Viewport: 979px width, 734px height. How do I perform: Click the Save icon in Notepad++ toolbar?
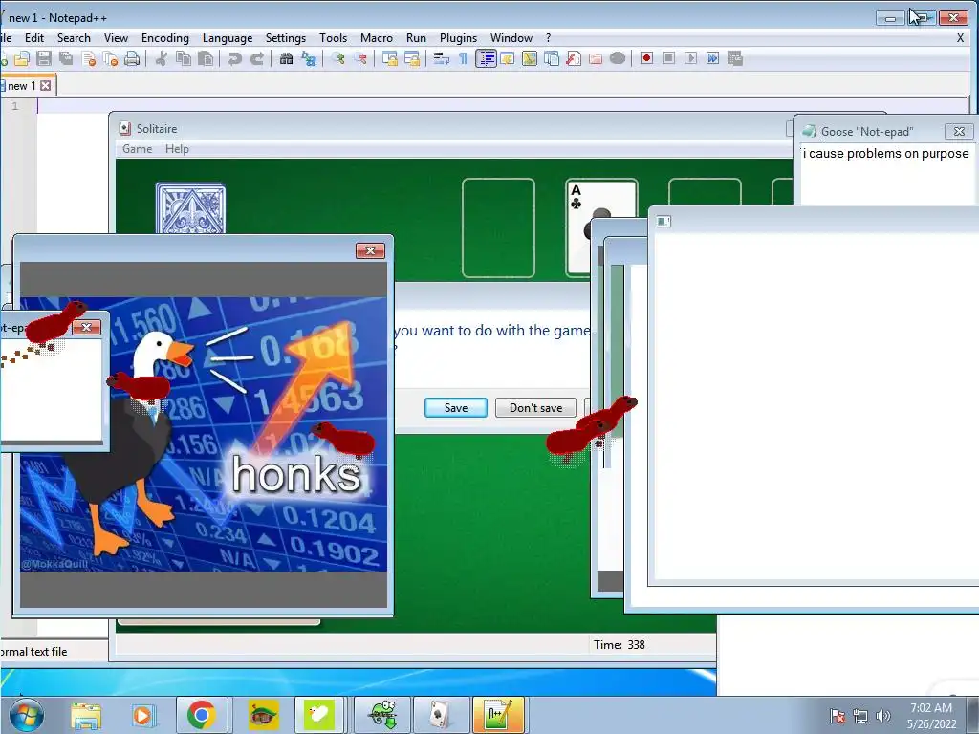coord(44,58)
